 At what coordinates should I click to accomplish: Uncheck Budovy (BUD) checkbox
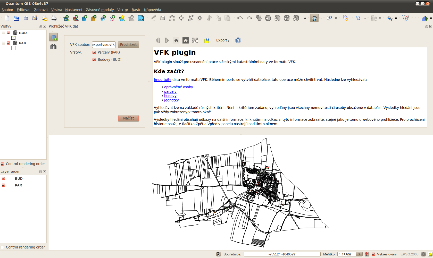[94, 60]
